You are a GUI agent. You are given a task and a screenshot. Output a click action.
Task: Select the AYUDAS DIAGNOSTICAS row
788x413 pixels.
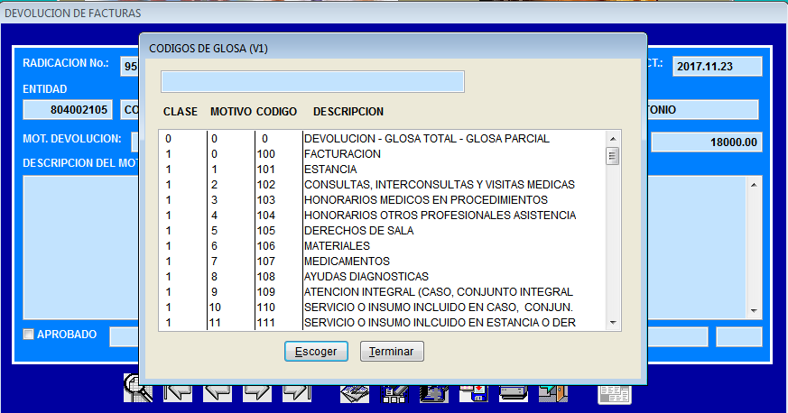point(382,277)
